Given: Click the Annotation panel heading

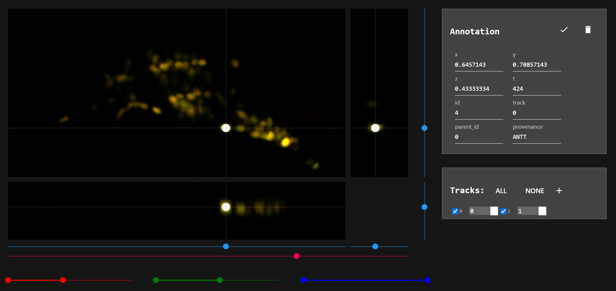Looking at the screenshot, I should tap(475, 31).
